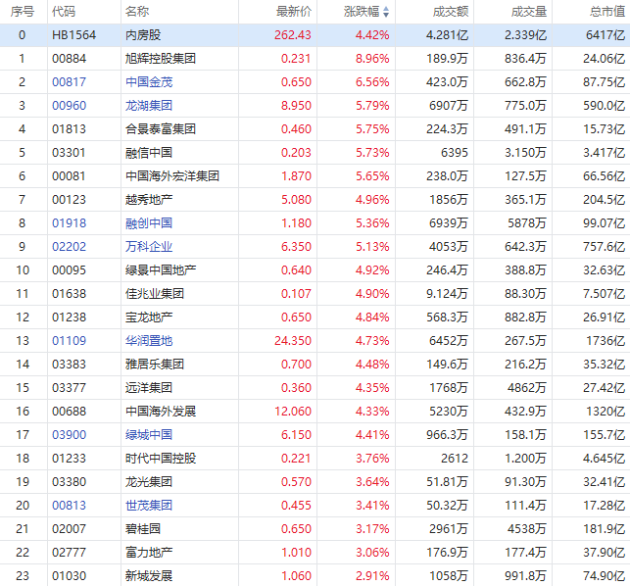Select the 旭辉控股集团 name cell
This screenshot has width=630, height=586.
(x=161, y=59)
